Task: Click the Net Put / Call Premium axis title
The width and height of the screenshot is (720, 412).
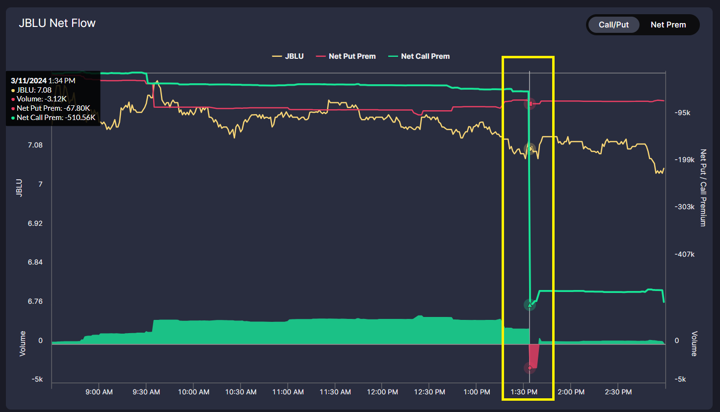Action: pyautogui.click(x=703, y=188)
